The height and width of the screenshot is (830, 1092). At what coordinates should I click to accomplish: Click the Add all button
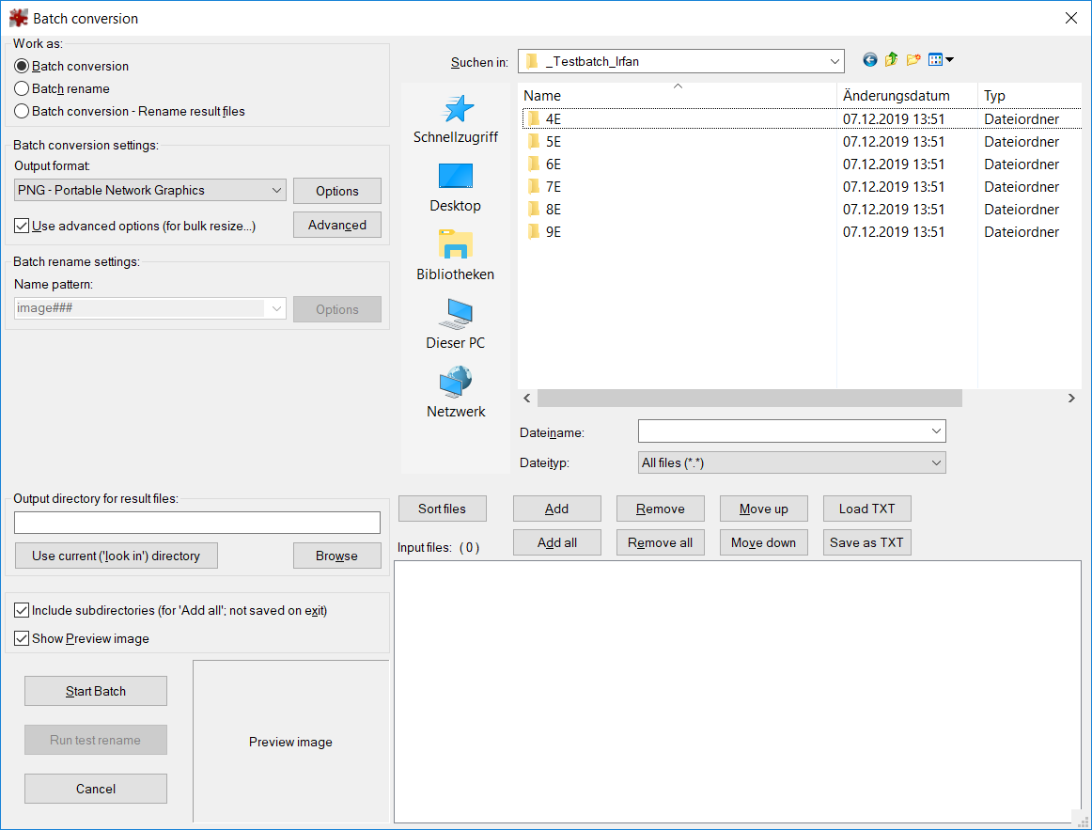[557, 543]
